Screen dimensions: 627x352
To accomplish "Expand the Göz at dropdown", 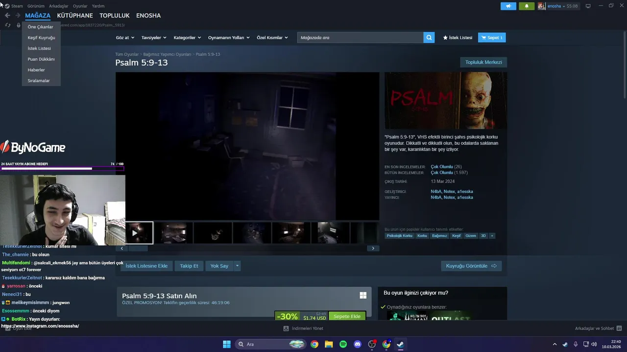I will (x=124, y=38).
